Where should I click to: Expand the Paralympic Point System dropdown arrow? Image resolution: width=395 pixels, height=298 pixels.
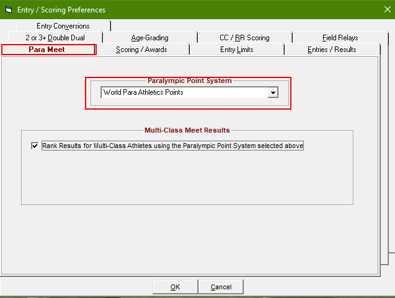(x=272, y=93)
